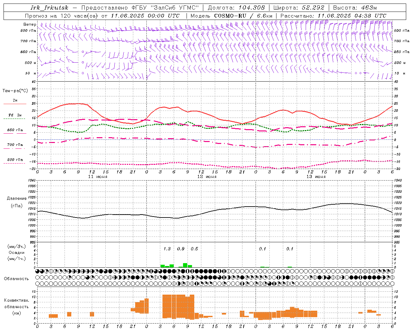Viewport: 411px width, 329px height.
Task: Click the dash-dot '700 гПа' temperature legend line
Action: (x=15, y=149)
